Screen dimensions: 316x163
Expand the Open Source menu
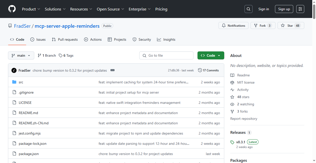coord(110,9)
